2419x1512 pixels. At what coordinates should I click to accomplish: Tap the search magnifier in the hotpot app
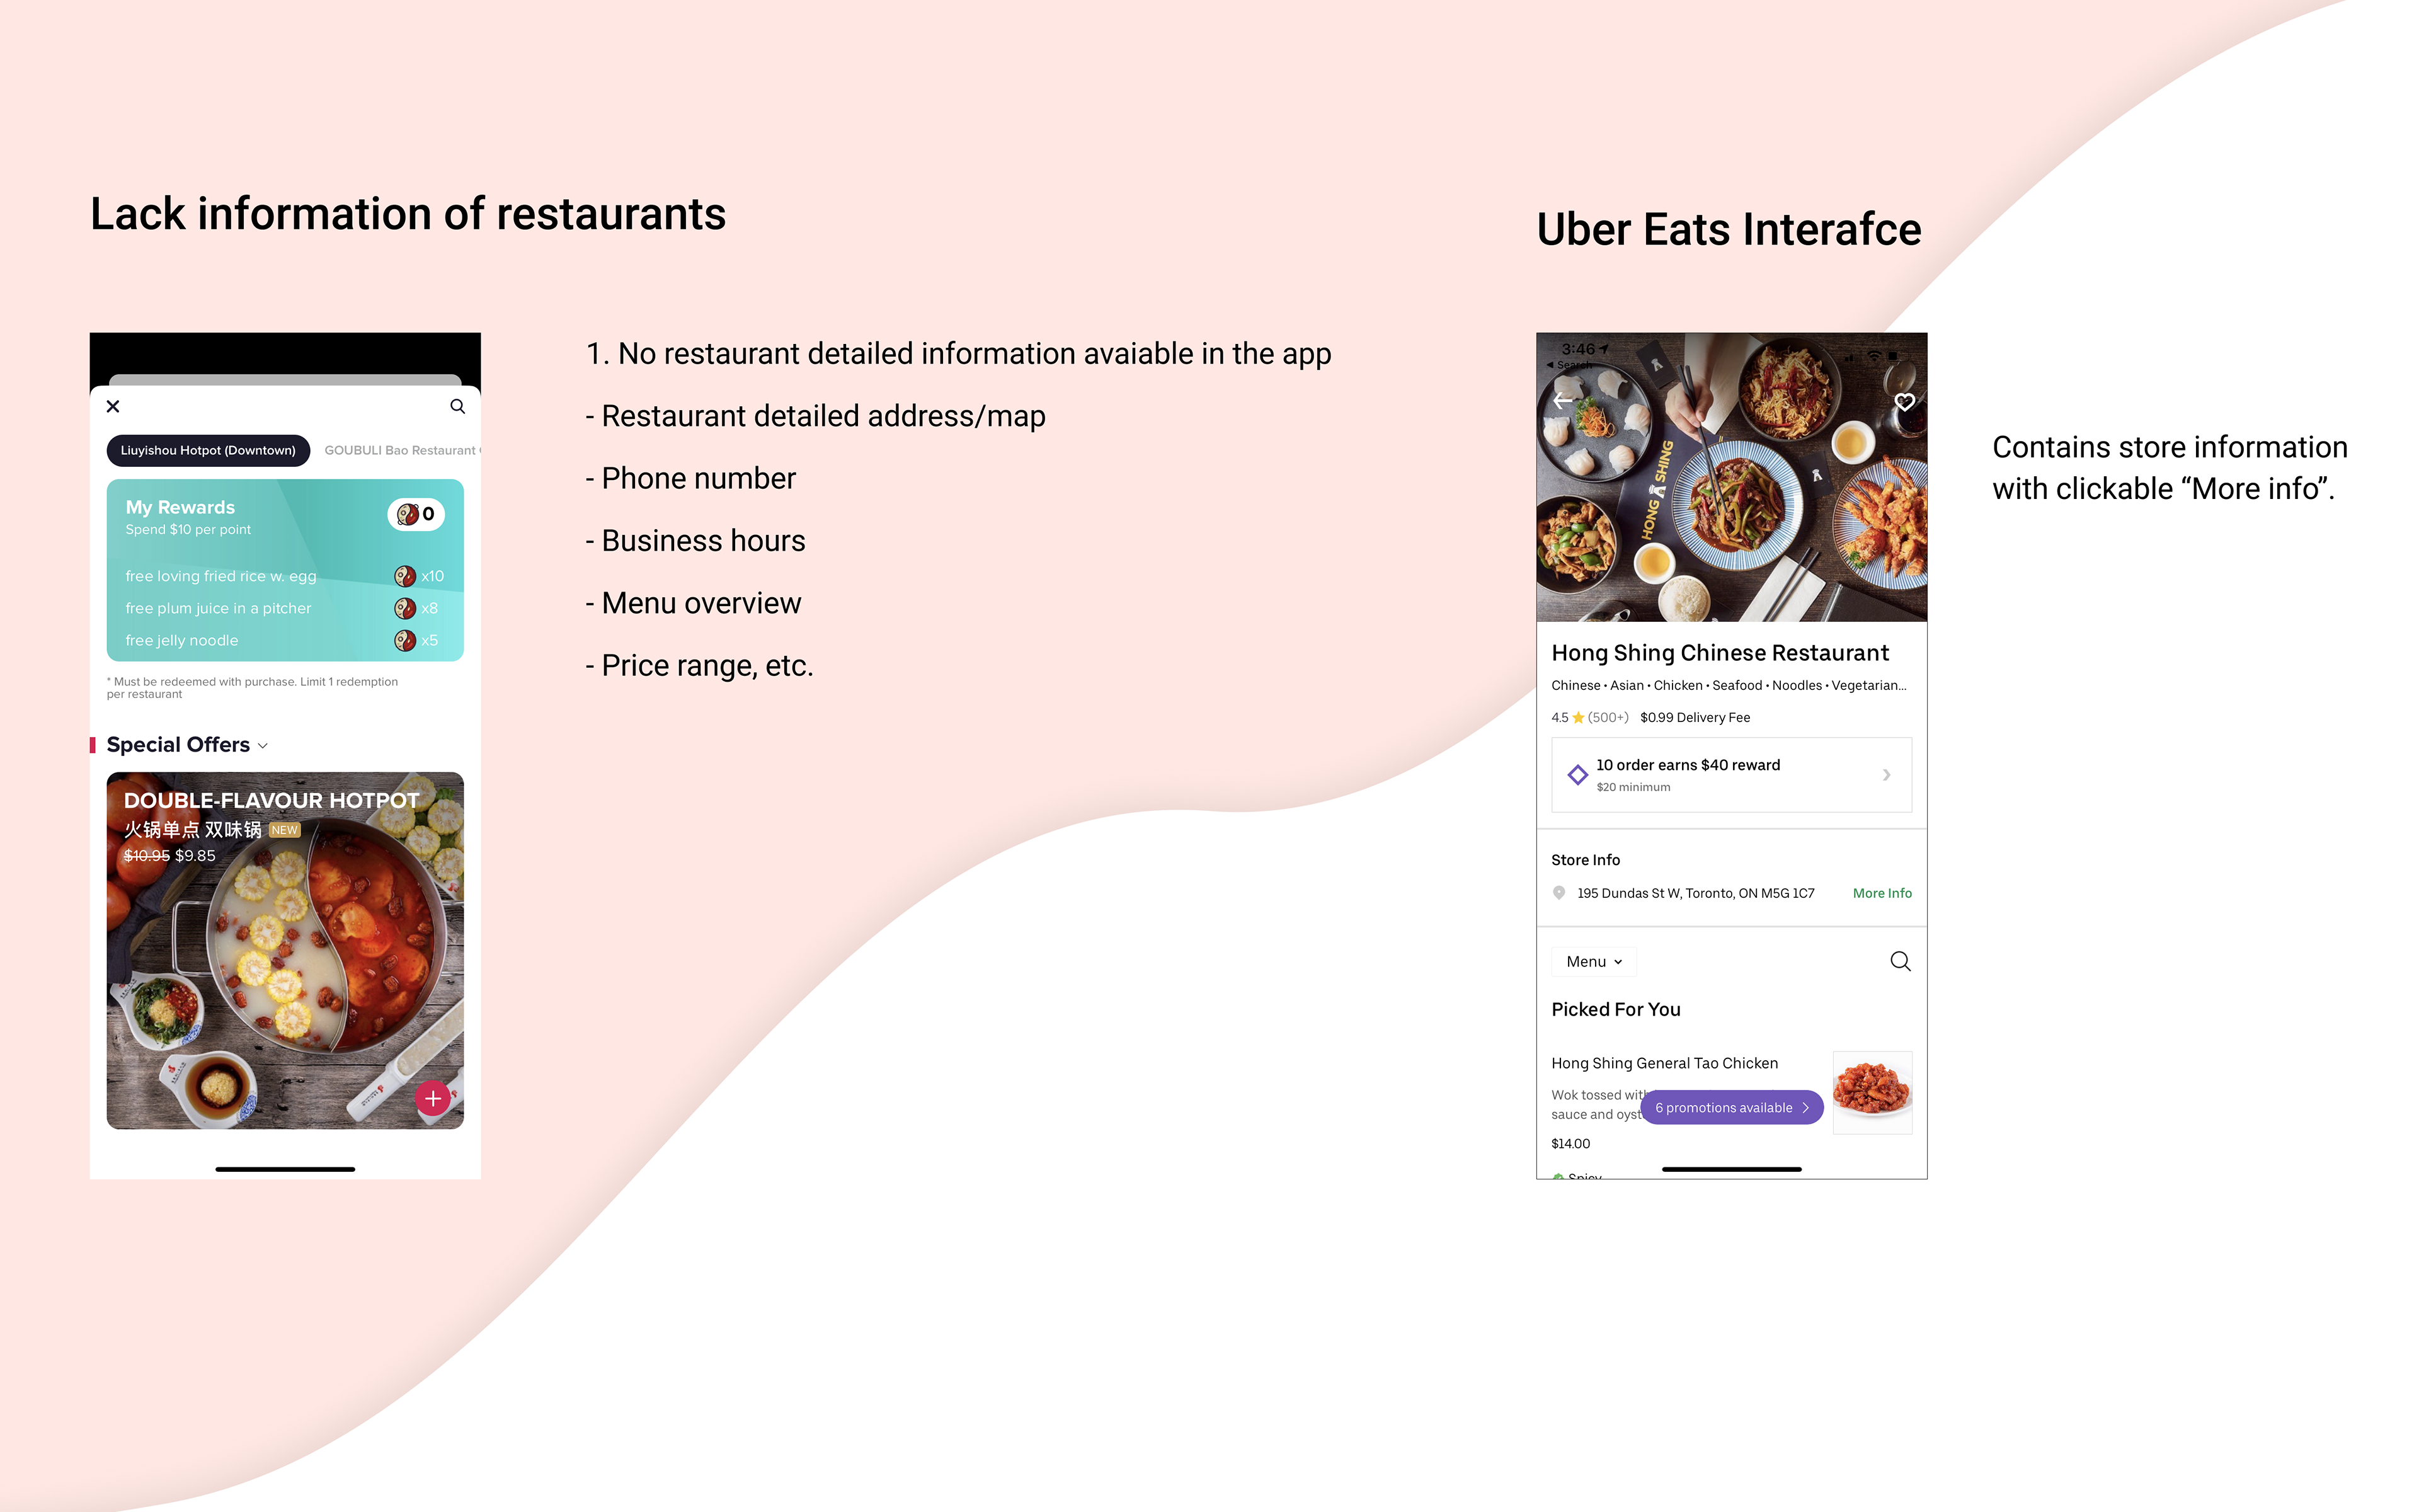(x=458, y=406)
